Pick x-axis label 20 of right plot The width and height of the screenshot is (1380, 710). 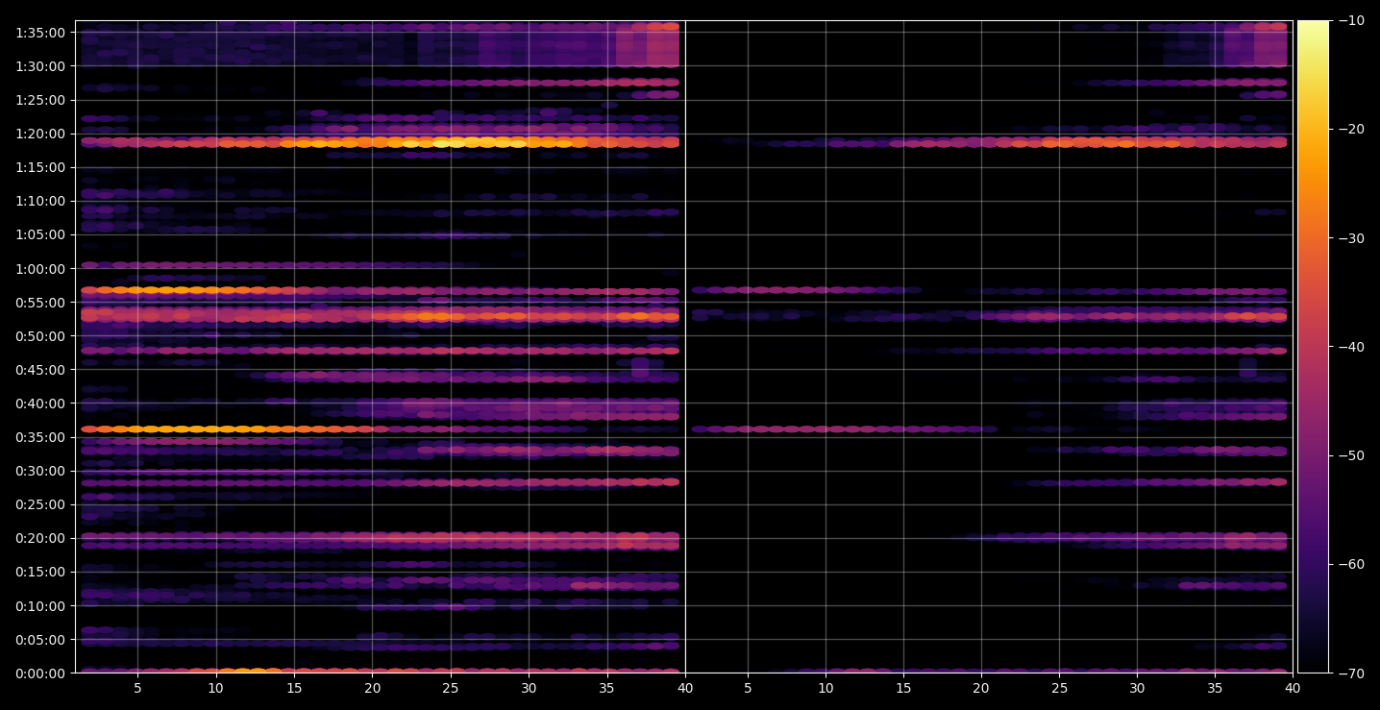pos(980,689)
